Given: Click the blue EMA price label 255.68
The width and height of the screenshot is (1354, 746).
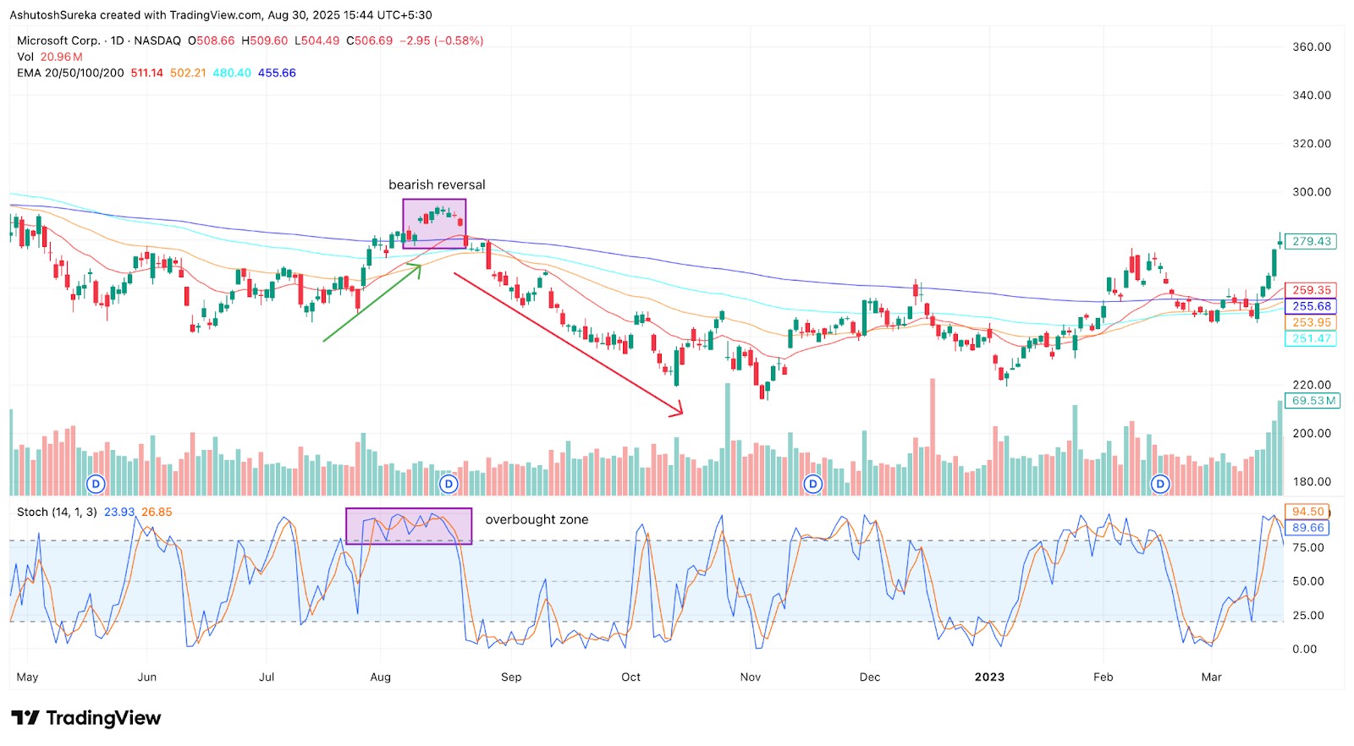Looking at the screenshot, I should point(1312,306).
